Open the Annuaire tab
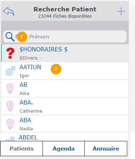Screen dimensions: 135x159 pos(106,148)
